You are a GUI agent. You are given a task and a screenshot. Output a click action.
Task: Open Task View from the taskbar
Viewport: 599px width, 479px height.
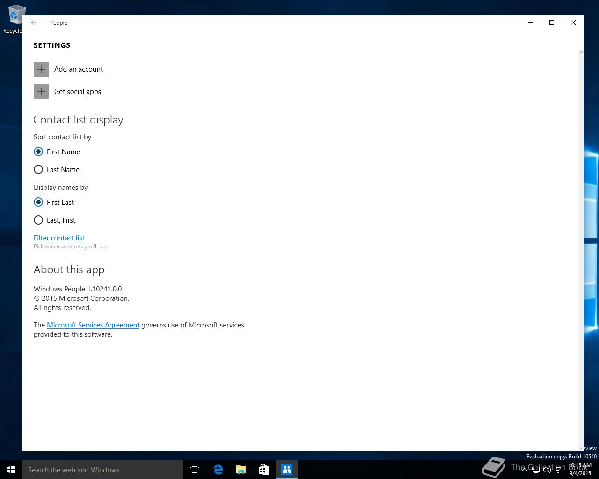pyautogui.click(x=195, y=470)
